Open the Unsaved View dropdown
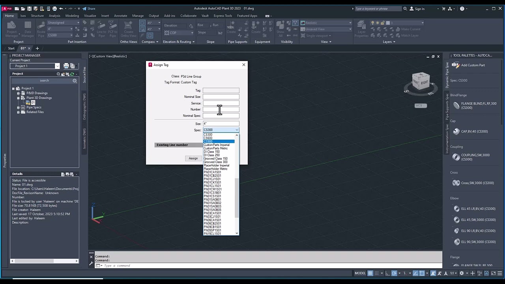 pos(326,29)
